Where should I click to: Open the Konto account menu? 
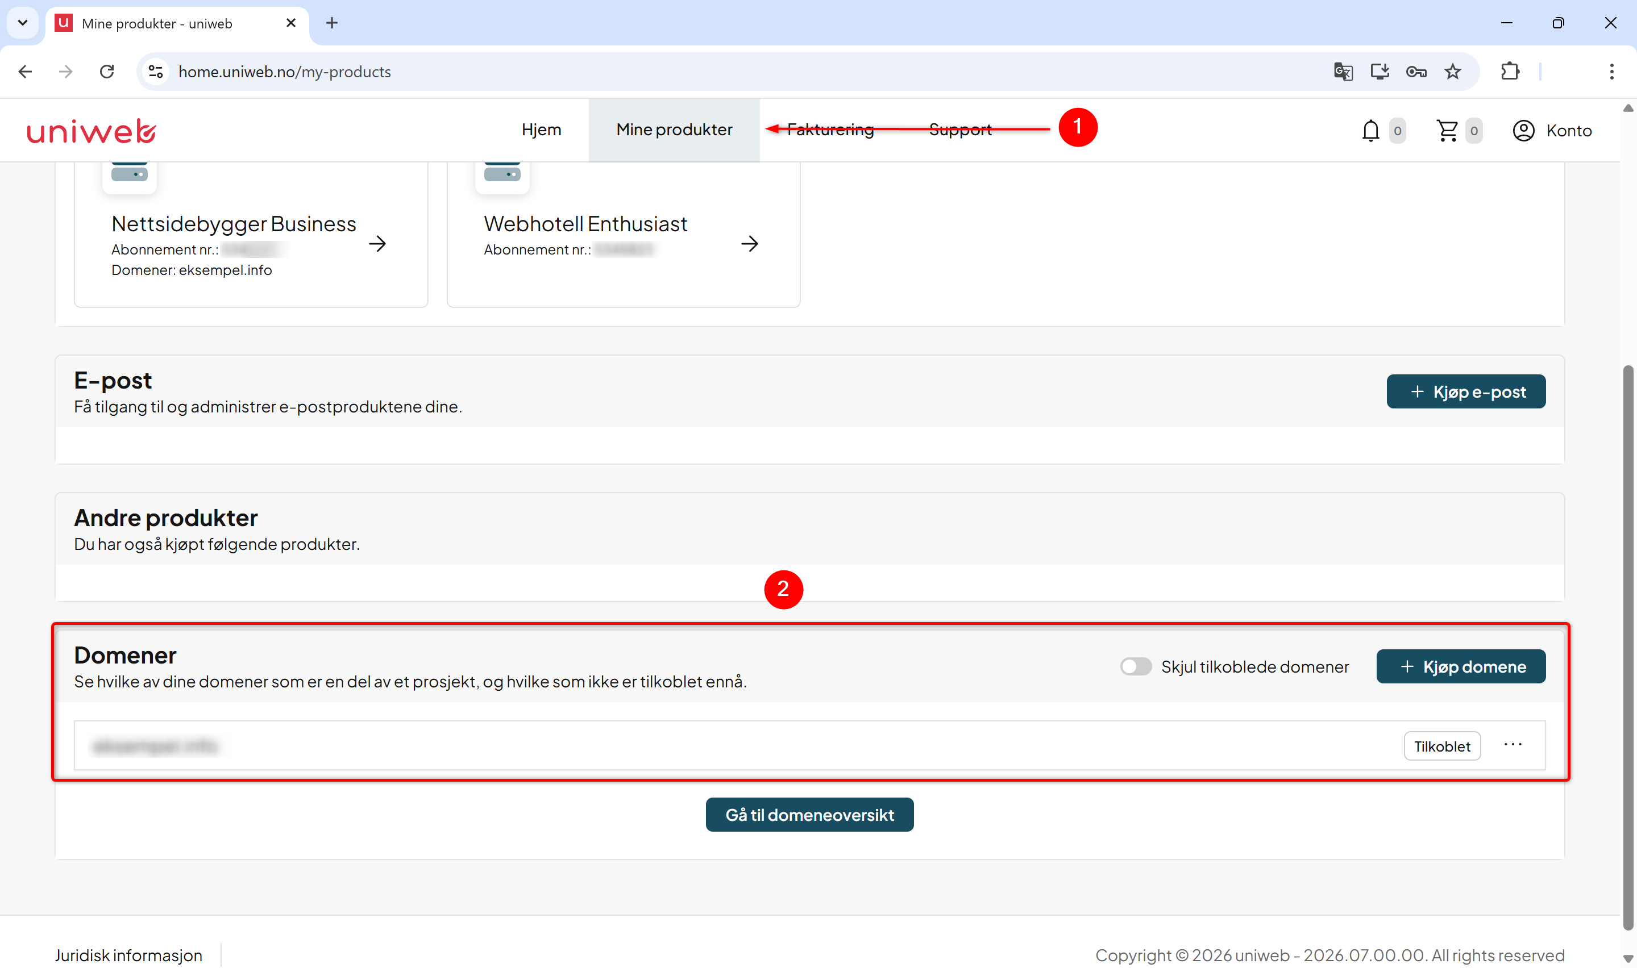[x=1552, y=131]
